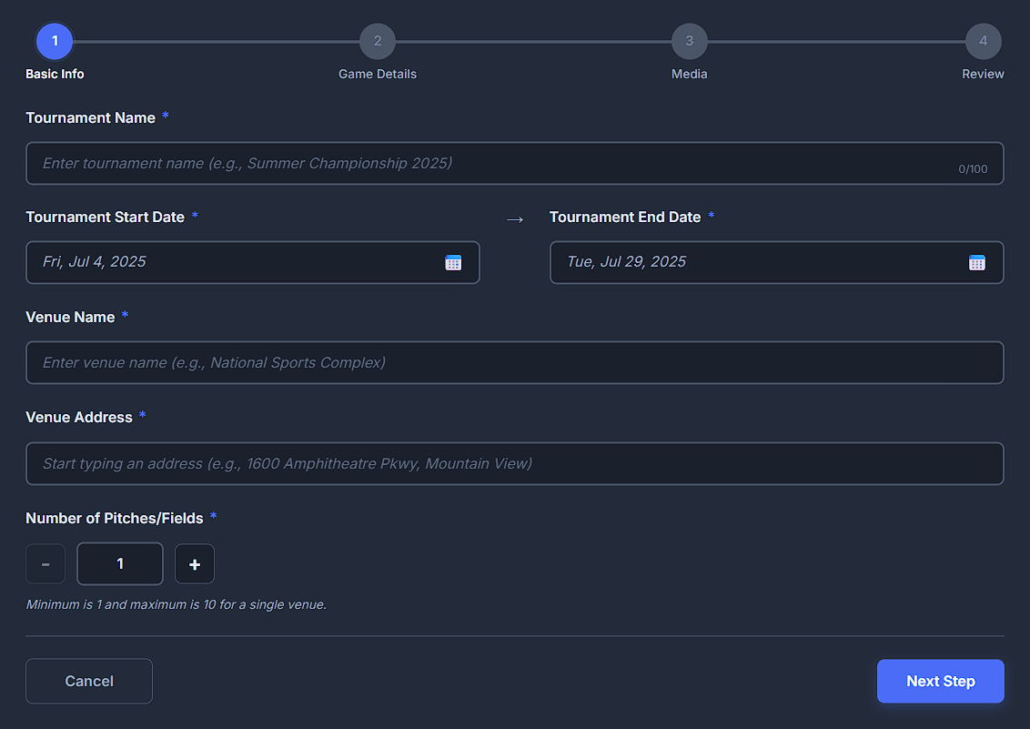This screenshot has width=1030, height=729.
Task: Click the plus button to add a pitch
Action: (195, 563)
